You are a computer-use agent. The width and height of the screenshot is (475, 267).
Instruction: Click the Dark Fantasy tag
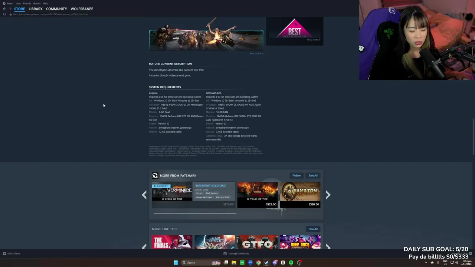[x=212, y=193]
